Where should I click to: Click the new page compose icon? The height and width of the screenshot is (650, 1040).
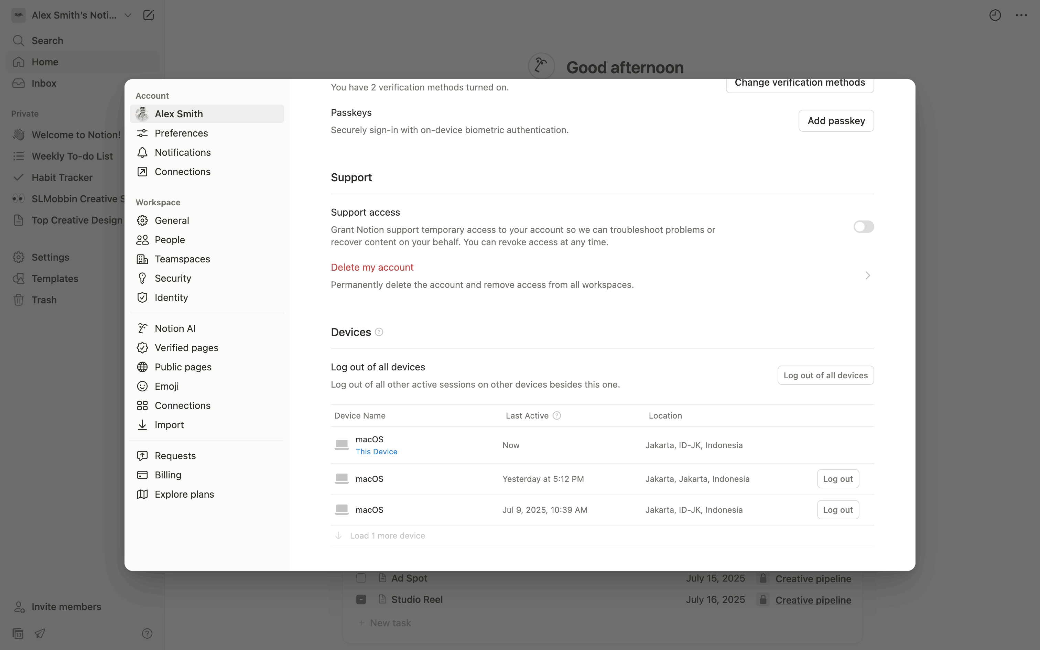pos(148,15)
